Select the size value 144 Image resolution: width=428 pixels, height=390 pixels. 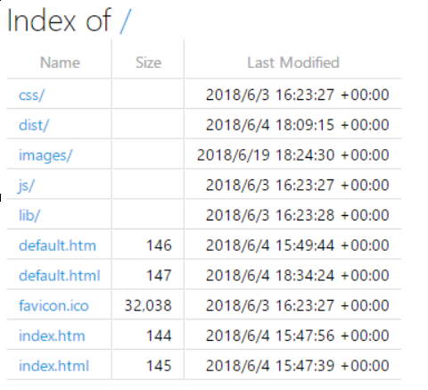tap(159, 336)
